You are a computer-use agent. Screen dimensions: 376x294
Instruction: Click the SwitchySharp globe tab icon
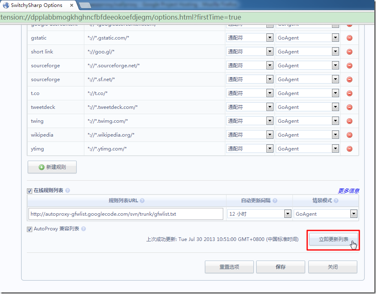pos(6,5)
